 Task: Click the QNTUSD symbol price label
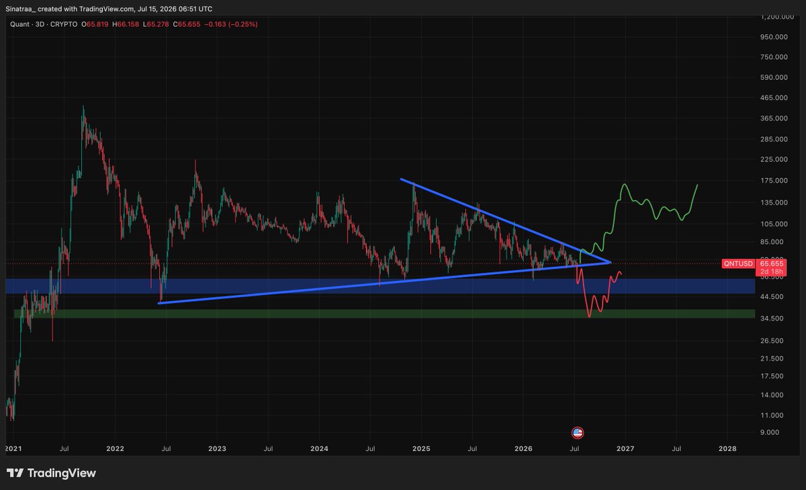(x=738, y=264)
